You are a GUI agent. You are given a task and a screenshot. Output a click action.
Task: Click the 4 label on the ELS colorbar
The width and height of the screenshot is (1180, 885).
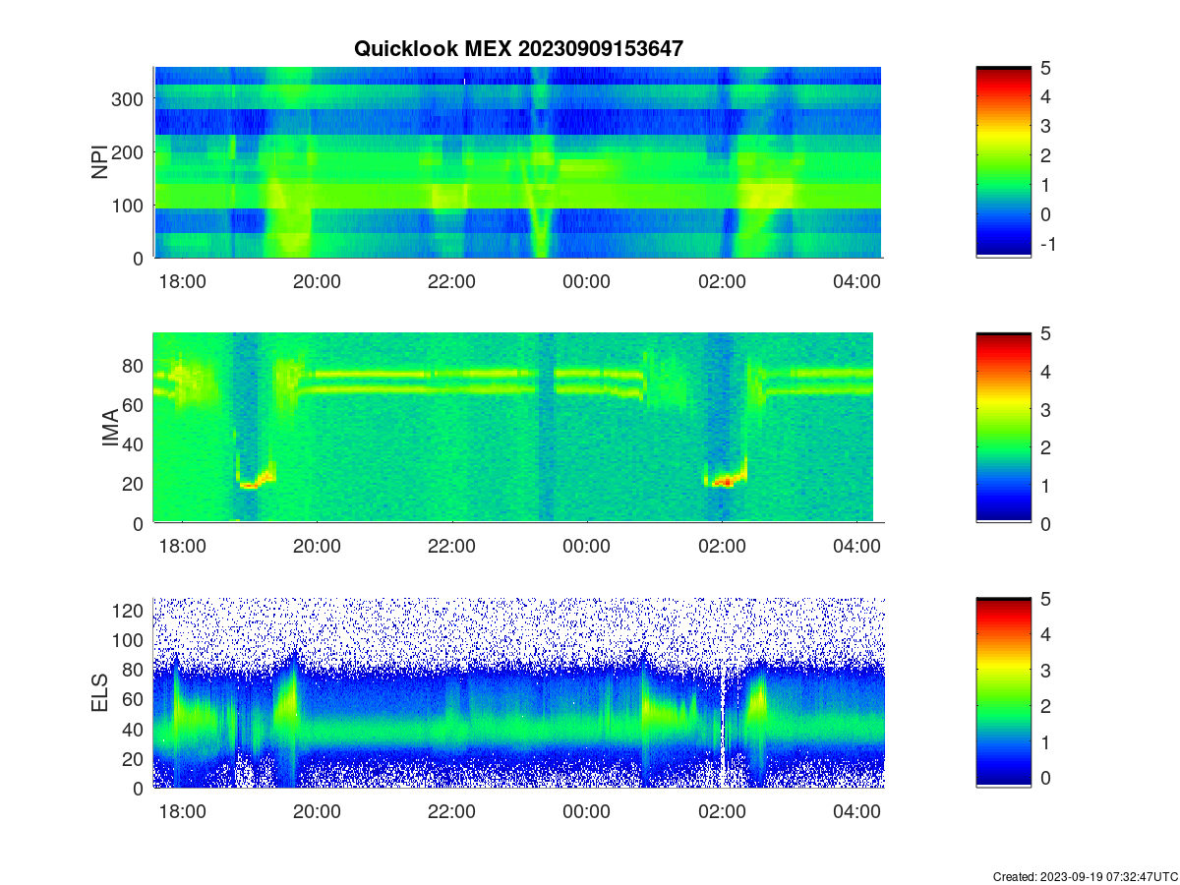coord(1046,634)
